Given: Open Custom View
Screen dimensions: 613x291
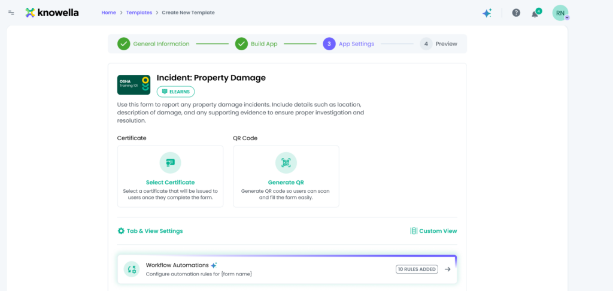Looking at the screenshot, I should tap(433, 231).
